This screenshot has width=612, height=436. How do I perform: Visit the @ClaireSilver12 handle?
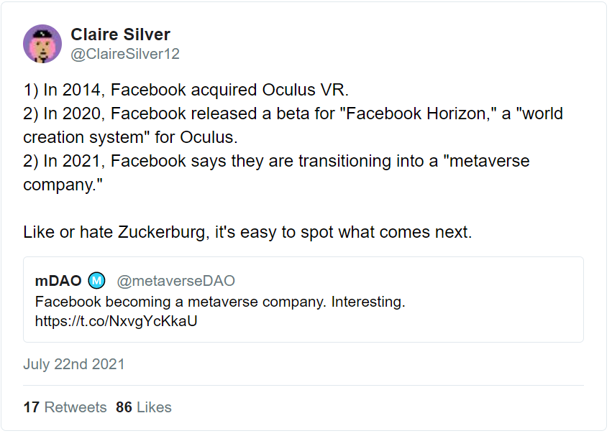[125, 54]
